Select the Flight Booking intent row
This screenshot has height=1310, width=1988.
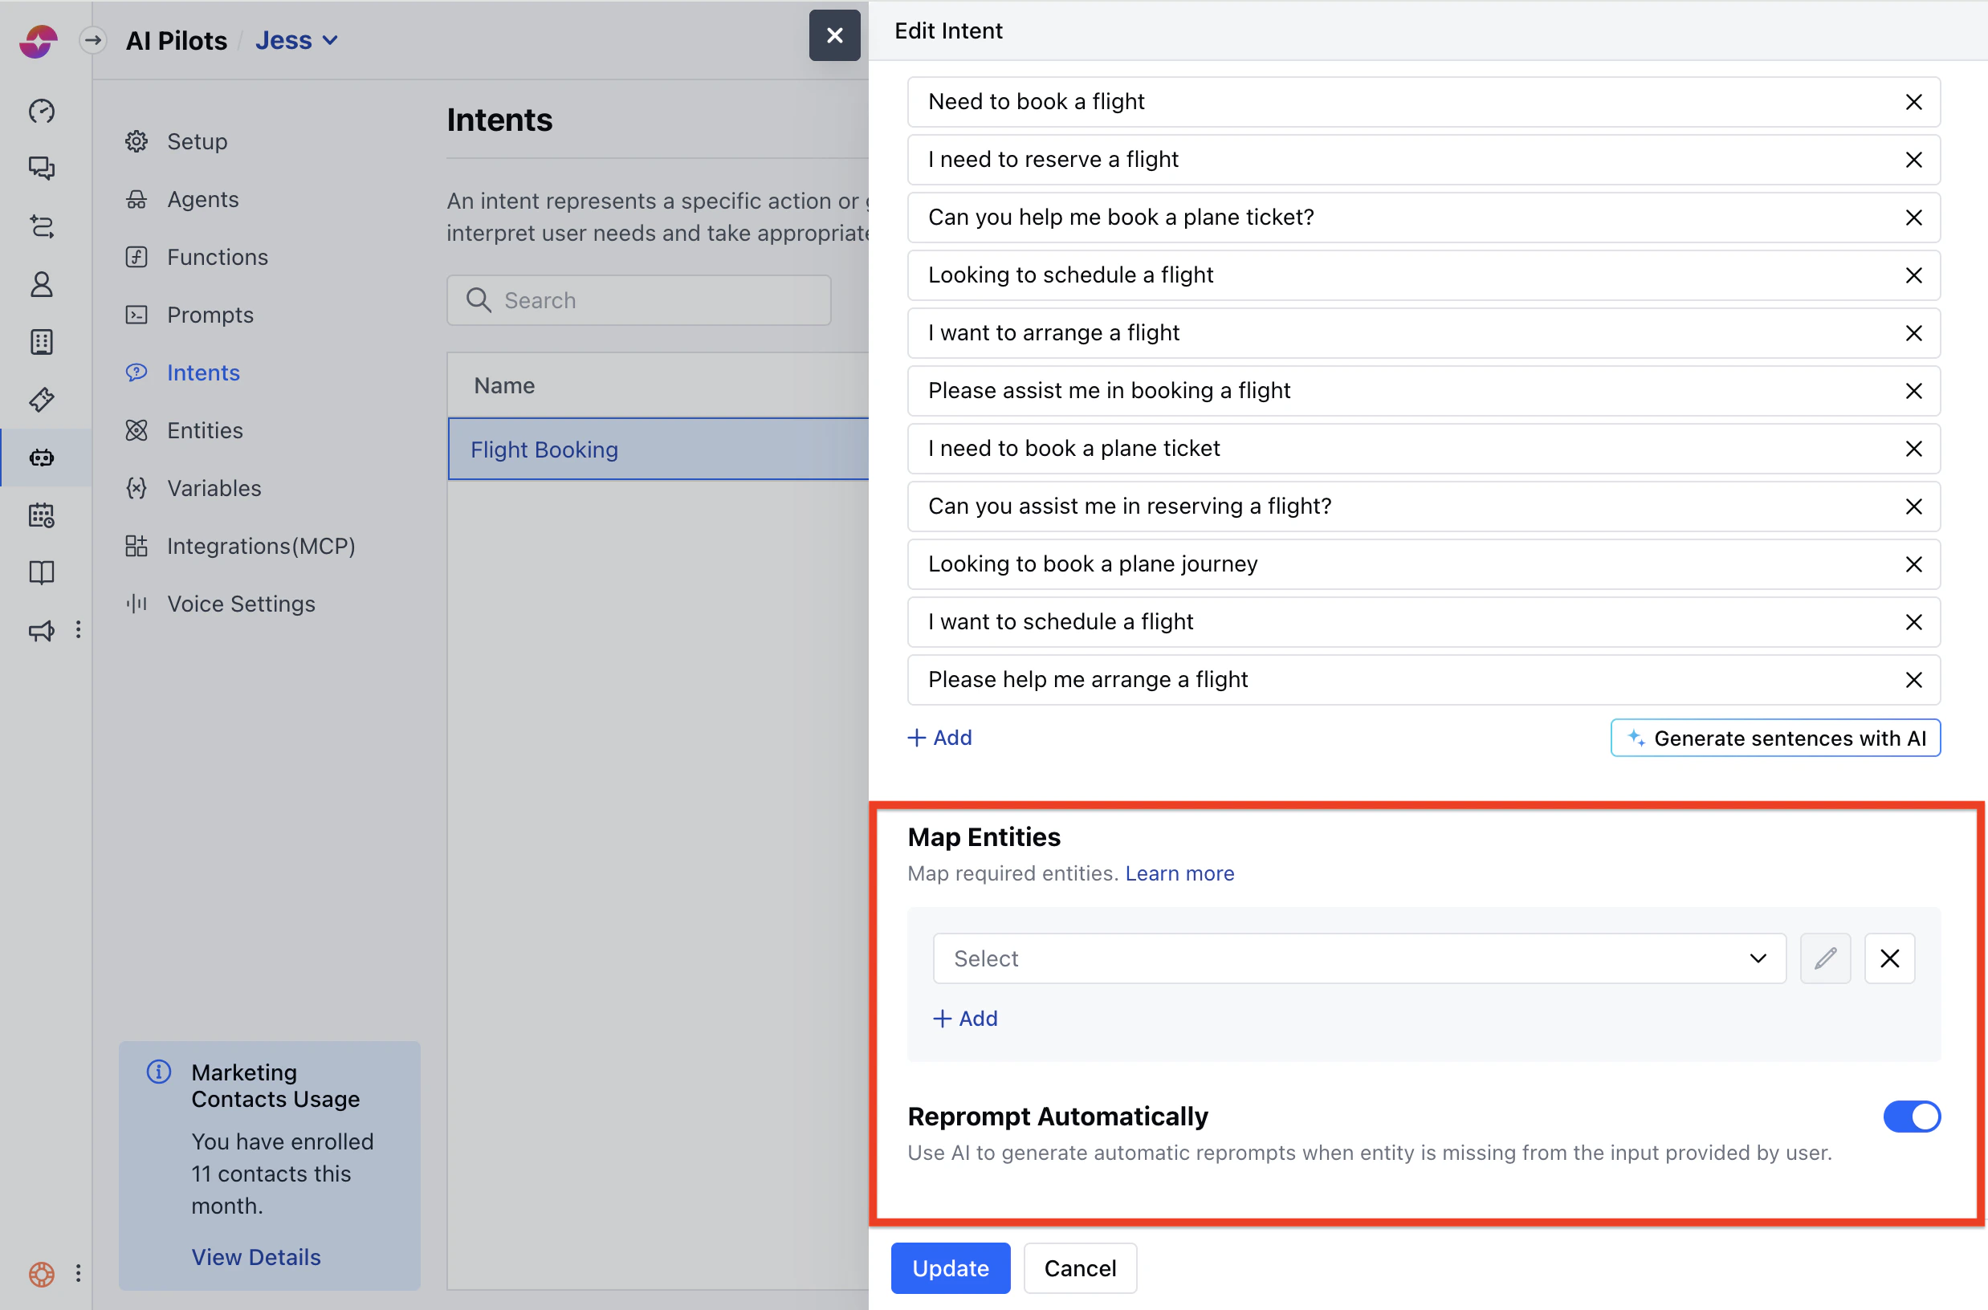click(657, 449)
